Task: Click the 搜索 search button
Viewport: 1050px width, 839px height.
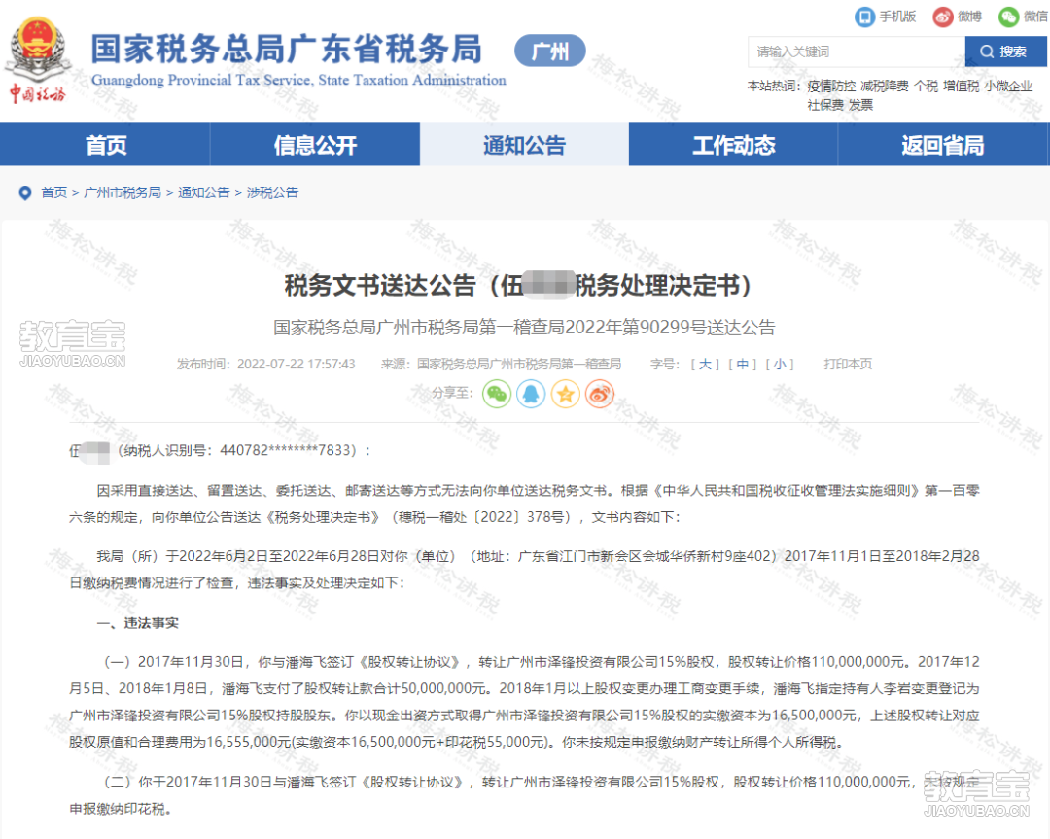Action: coord(1006,52)
